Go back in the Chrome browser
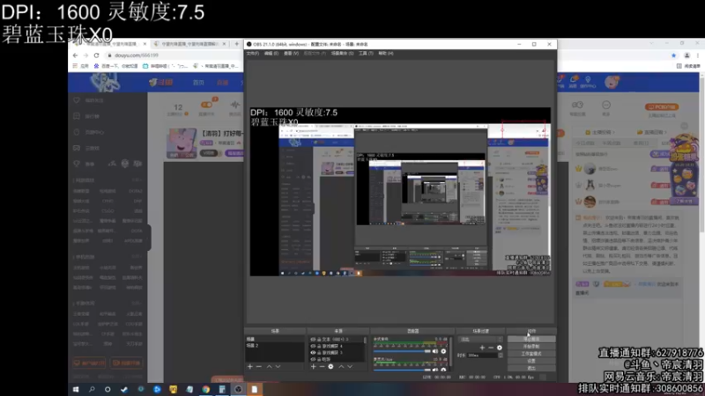 [x=75, y=55]
